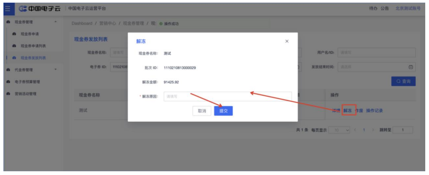Screen dimensions: 429x175
Task: Open 公告 in the top bar
Action: click(385, 9)
